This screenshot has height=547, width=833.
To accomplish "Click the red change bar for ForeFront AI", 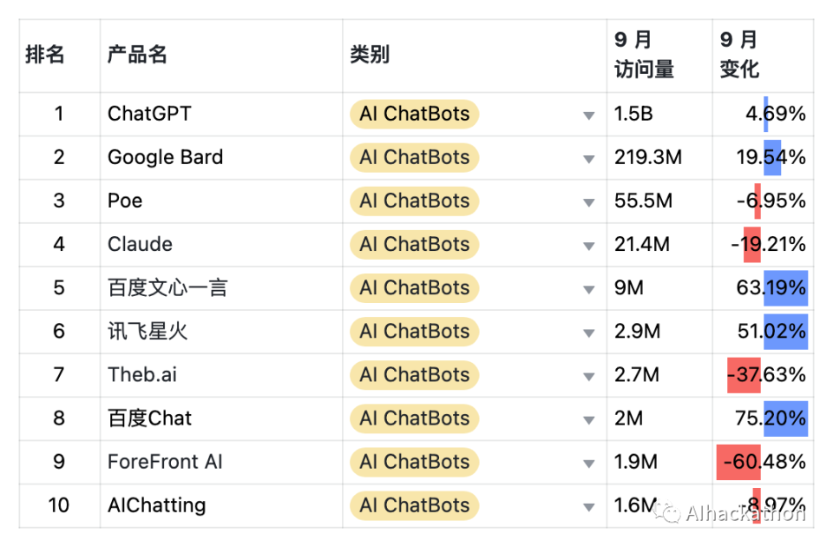I will pos(738,462).
